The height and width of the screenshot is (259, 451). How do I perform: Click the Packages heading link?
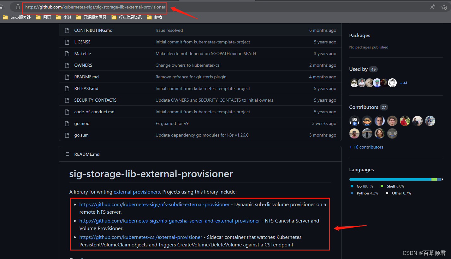[x=360, y=36]
